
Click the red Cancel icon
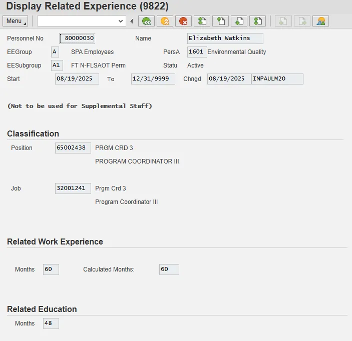(x=183, y=21)
